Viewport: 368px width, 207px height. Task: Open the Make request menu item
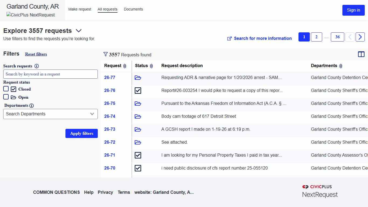pos(80,9)
